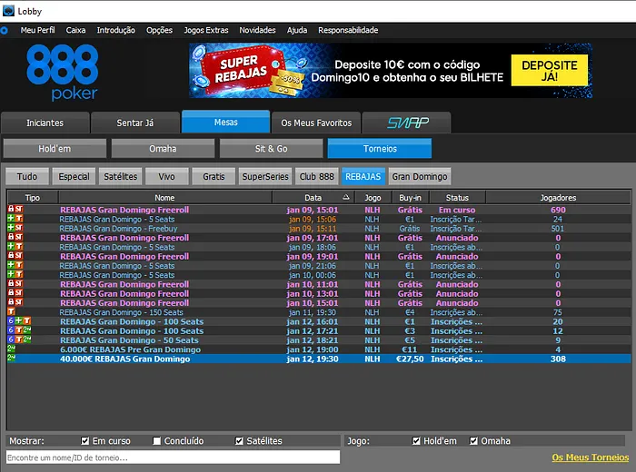Select the Hold'em game type tab

pyautogui.click(x=55, y=149)
